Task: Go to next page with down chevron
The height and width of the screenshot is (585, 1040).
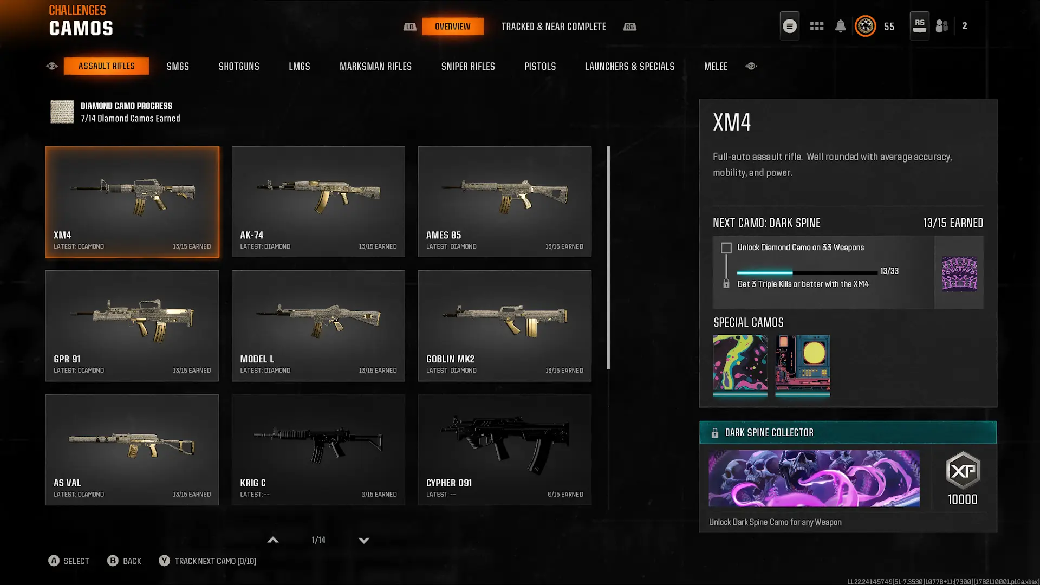Action: (364, 540)
